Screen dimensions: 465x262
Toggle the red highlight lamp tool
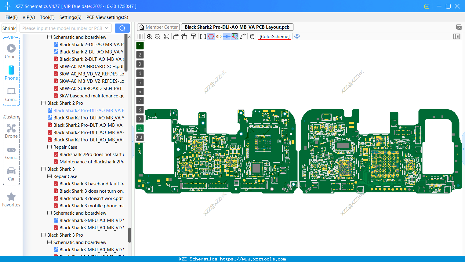(x=211, y=36)
